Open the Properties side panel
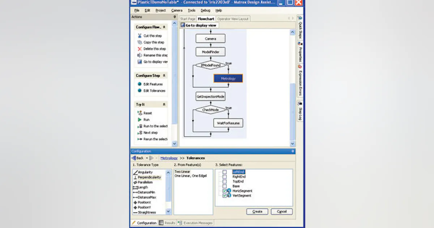 point(300,52)
